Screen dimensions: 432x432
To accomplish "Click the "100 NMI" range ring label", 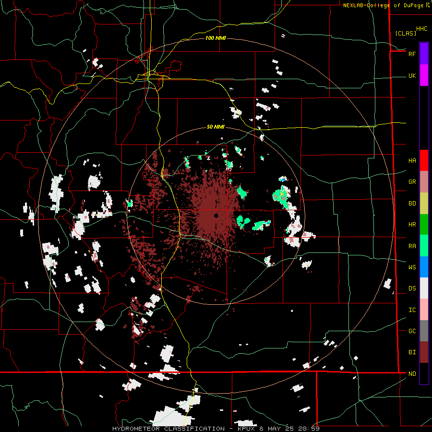I will pos(216,38).
